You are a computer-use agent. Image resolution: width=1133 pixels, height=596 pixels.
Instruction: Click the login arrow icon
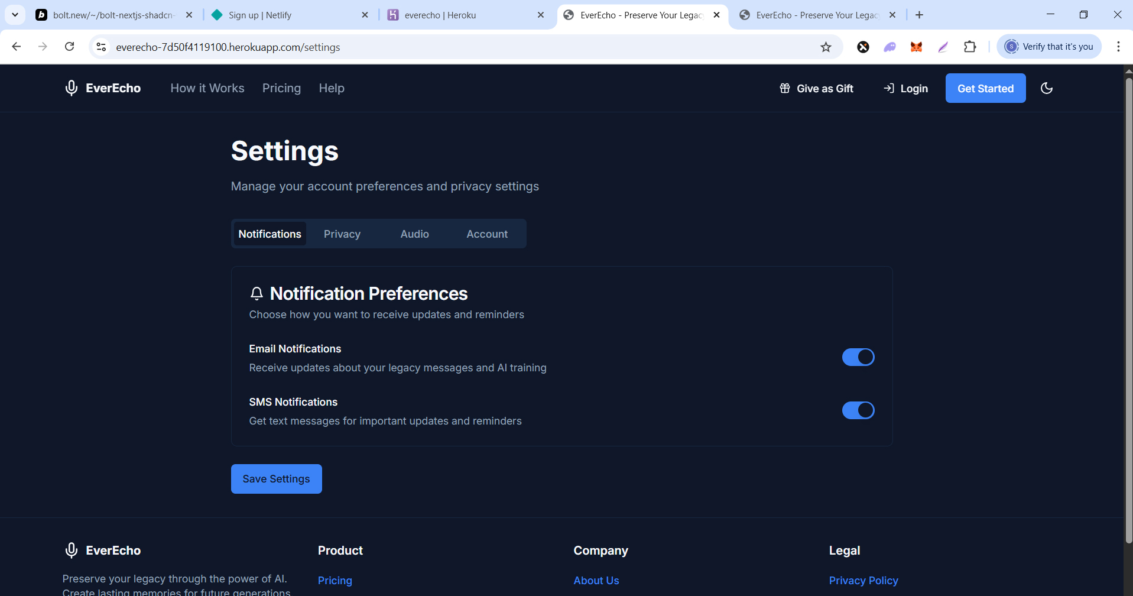coord(888,88)
